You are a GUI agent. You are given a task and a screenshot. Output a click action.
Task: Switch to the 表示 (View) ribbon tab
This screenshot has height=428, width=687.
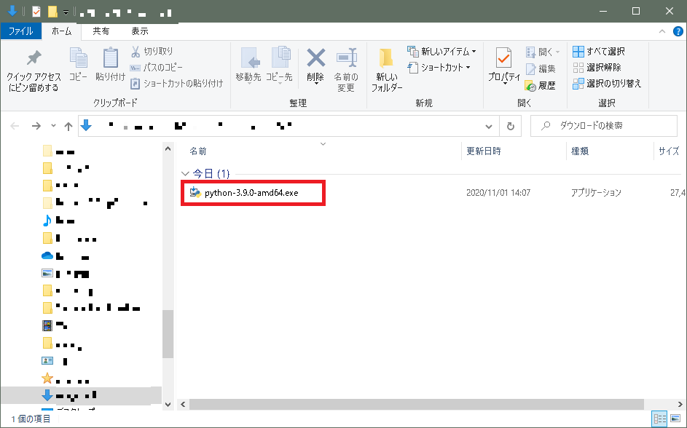pyautogui.click(x=140, y=31)
